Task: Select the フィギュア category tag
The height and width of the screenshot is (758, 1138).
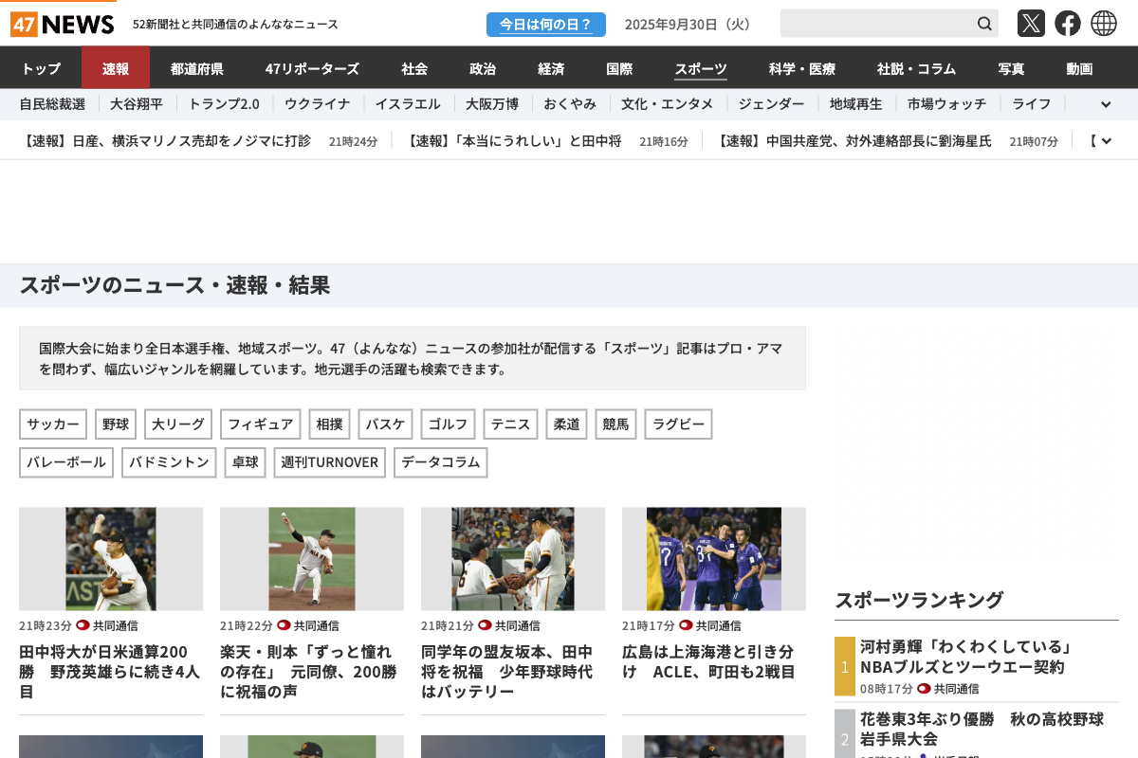Action: tap(260, 424)
